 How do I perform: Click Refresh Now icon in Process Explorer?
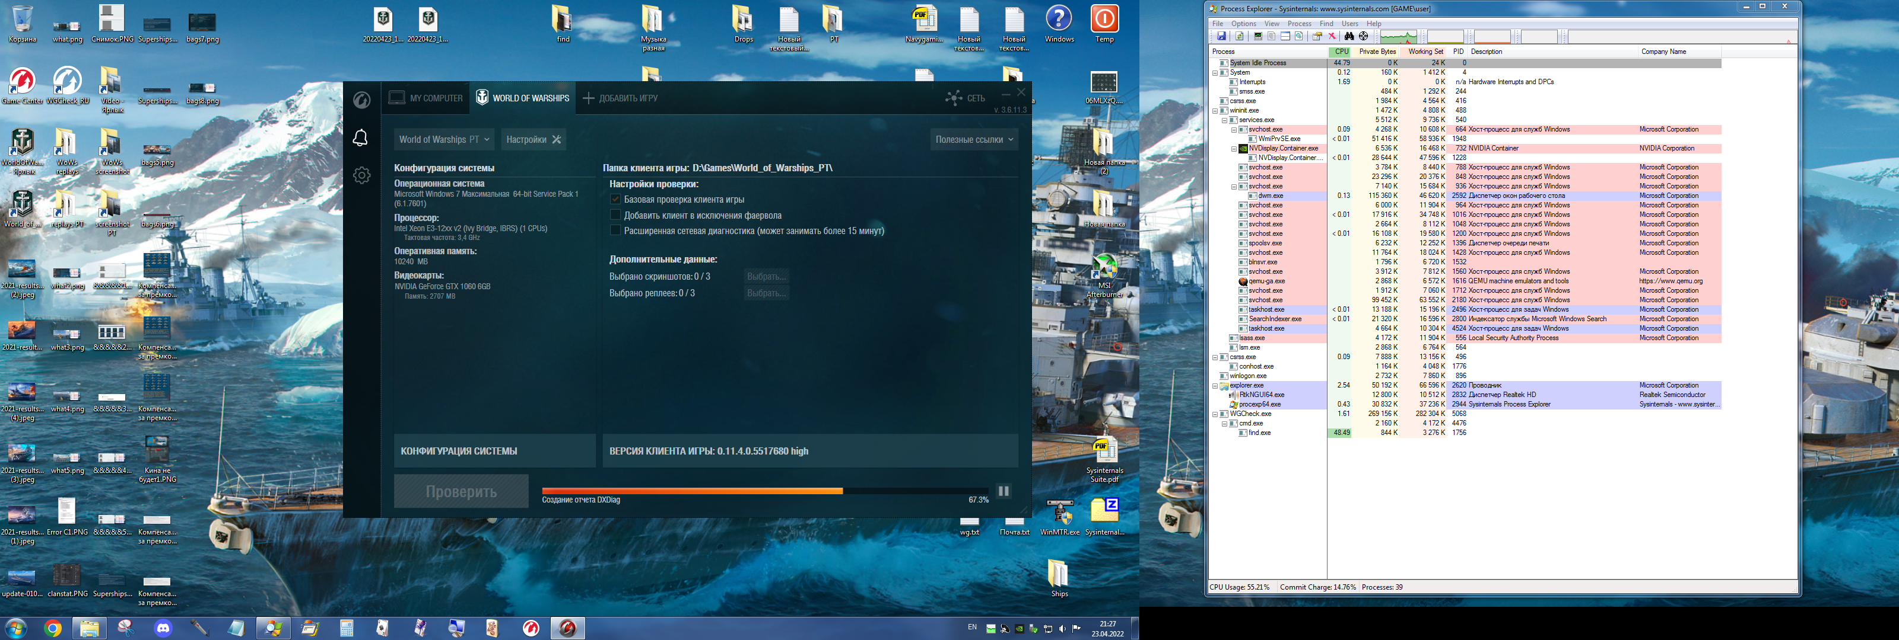pyautogui.click(x=1239, y=36)
